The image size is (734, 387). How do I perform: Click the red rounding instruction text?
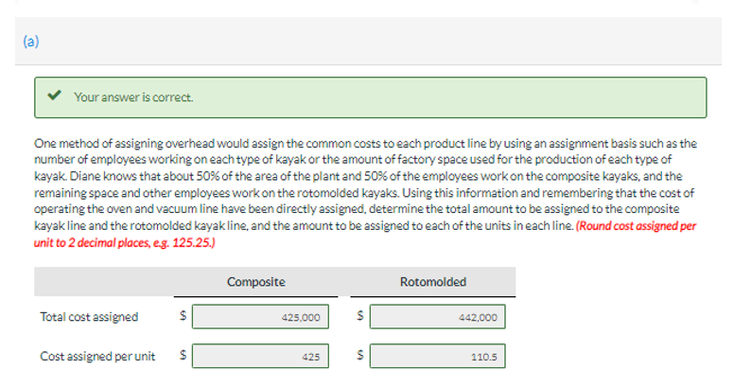coord(365,235)
